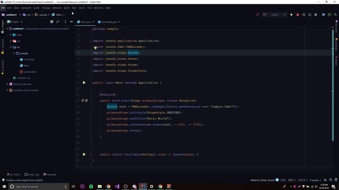Toggle the Favorites tool window side tab
The image size is (339, 190).
[2, 67]
